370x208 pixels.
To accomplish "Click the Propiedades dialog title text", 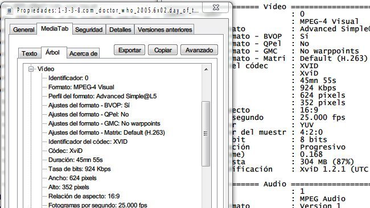I will click(108, 11).
